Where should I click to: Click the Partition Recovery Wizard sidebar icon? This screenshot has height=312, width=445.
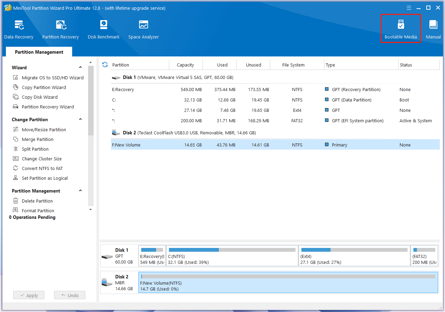click(x=16, y=107)
